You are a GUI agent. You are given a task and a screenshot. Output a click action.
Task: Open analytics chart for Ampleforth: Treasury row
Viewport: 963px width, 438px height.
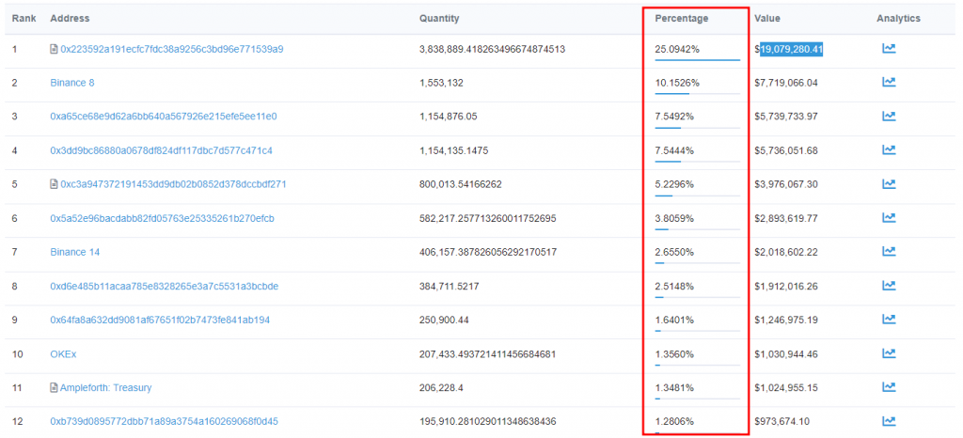(889, 387)
